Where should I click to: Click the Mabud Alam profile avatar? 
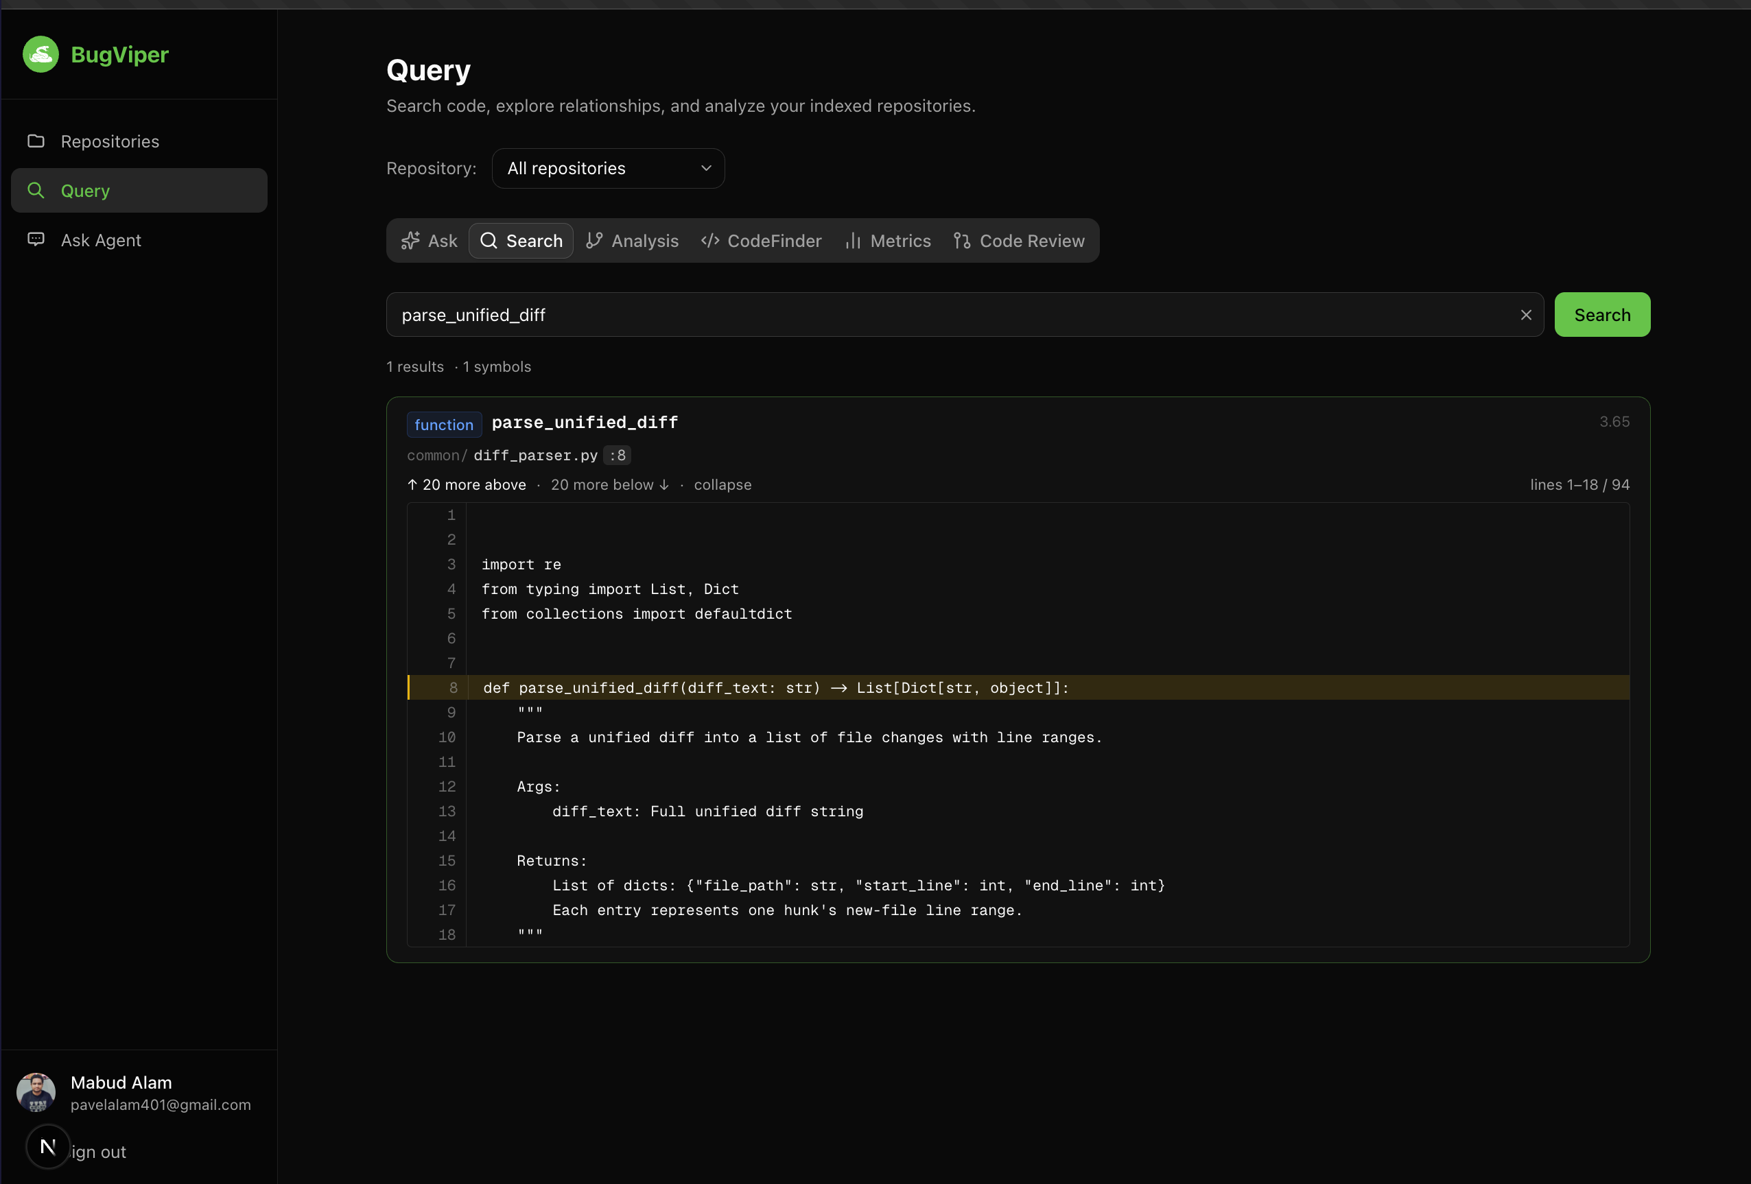pos(36,1092)
